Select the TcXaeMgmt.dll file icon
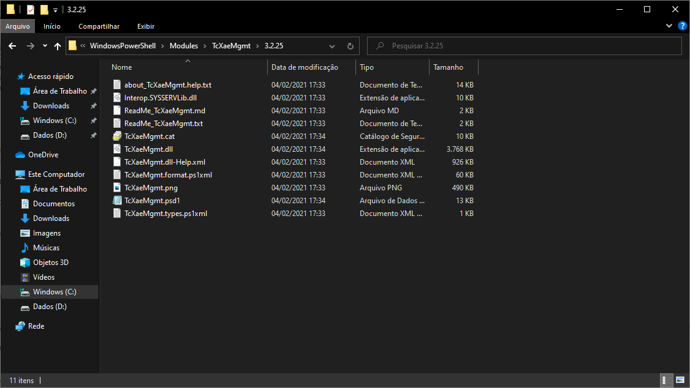This screenshot has width=690, height=388. point(117,149)
